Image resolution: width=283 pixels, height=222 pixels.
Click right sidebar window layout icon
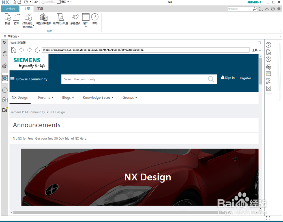click(268, 74)
